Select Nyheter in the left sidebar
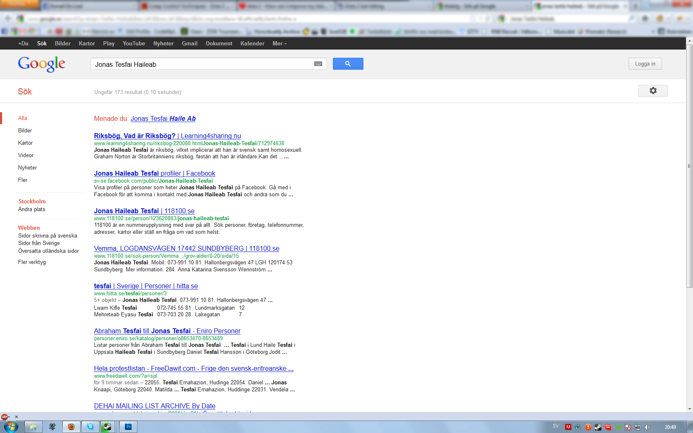 [x=28, y=168]
